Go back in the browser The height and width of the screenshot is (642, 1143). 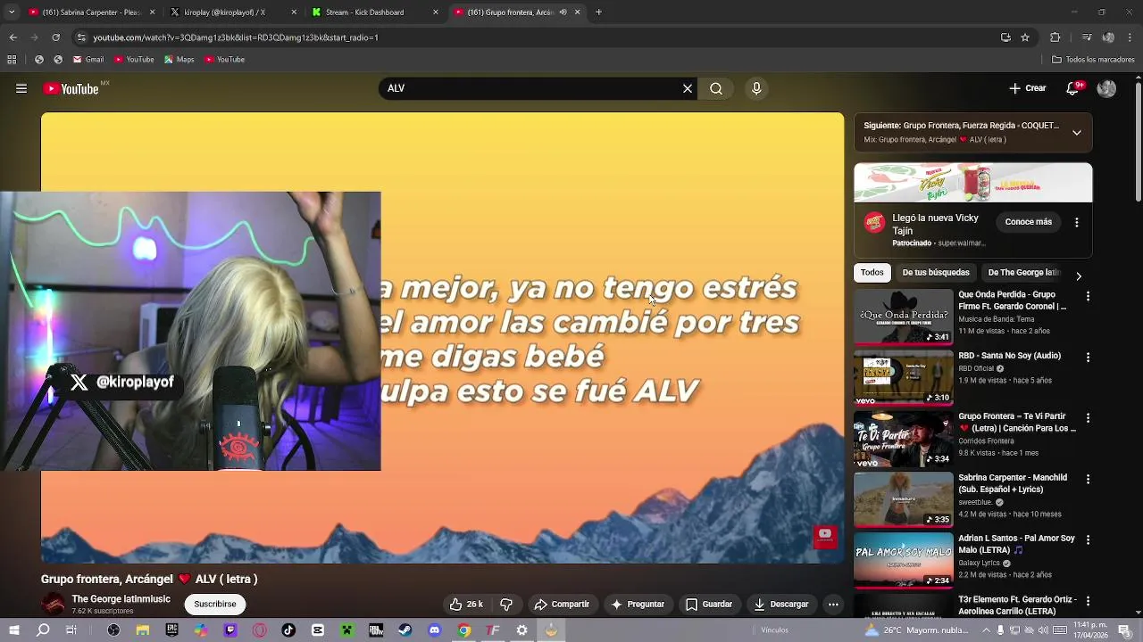point(13,37)
